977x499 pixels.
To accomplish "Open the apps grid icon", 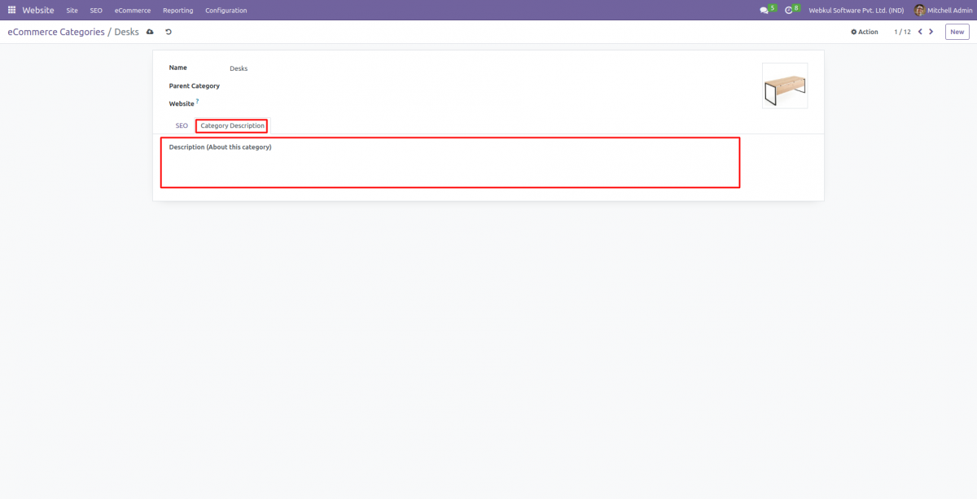I will pos(11,10).
